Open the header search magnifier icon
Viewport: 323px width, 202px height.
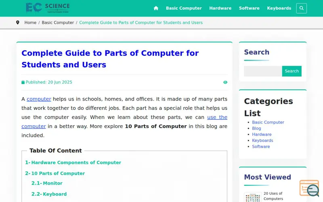(x=301, y=8)
